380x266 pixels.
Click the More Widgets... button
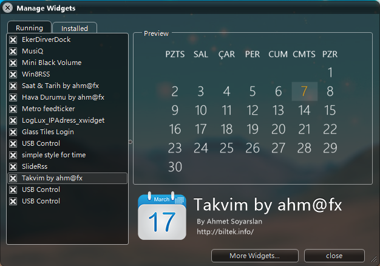(x=255, y=256)
